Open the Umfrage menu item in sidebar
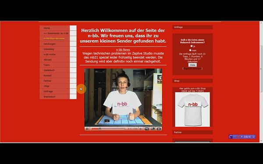The width and height of the screenshot is (263, 164). [55, 91]
